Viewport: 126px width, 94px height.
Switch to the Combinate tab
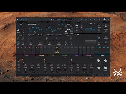click(x=88, y=56)
